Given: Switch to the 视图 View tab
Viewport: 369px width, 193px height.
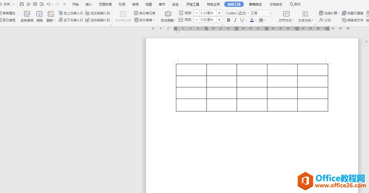Looking at the screenshot, I should click(x=148, y=4).
